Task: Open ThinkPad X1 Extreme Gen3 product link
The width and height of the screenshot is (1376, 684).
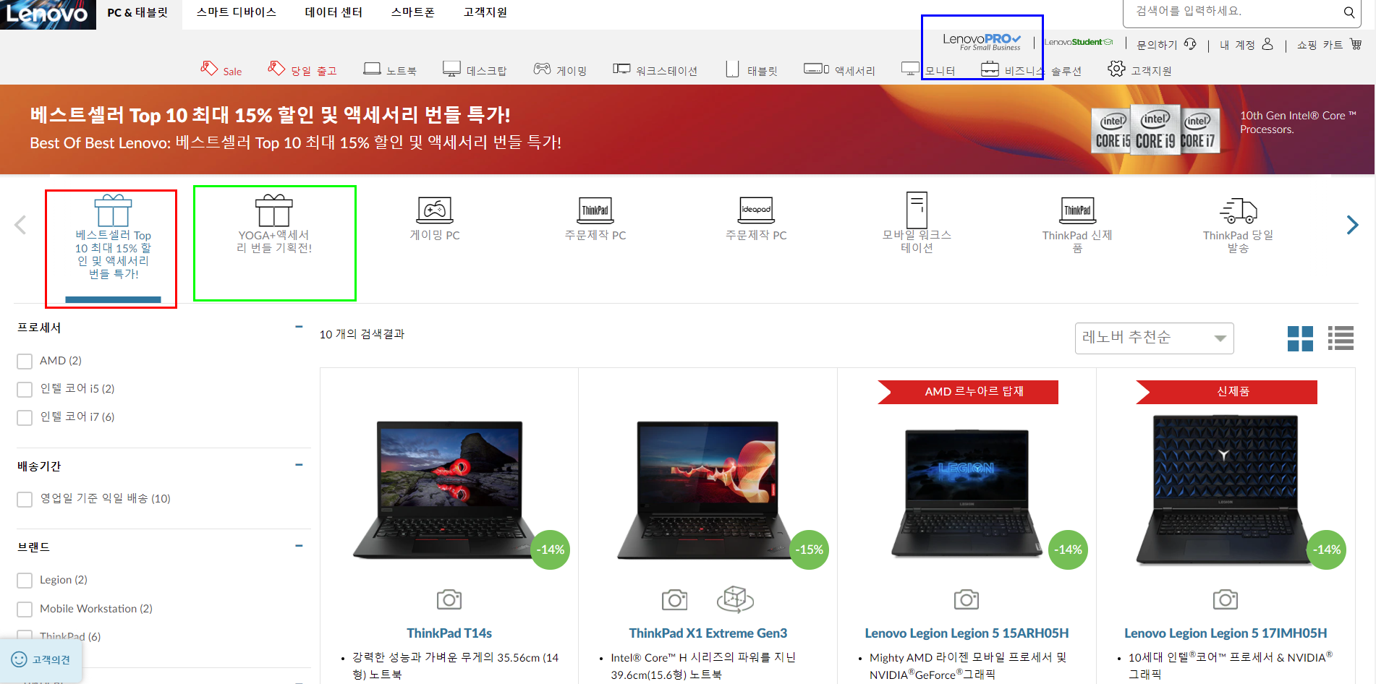Action: (x=708, y=633)
